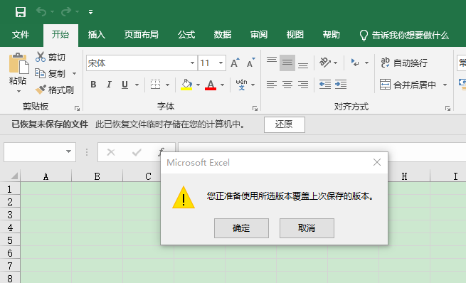
Task: Expand the borders dropdown arrow
Action: click(168, 85)
